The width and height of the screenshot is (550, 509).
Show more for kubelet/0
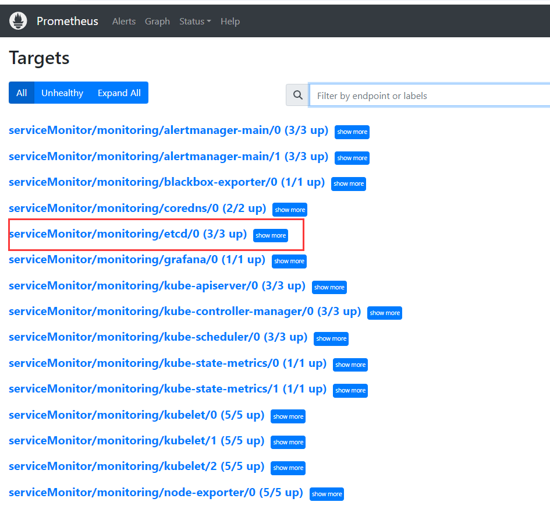point(288,416)
